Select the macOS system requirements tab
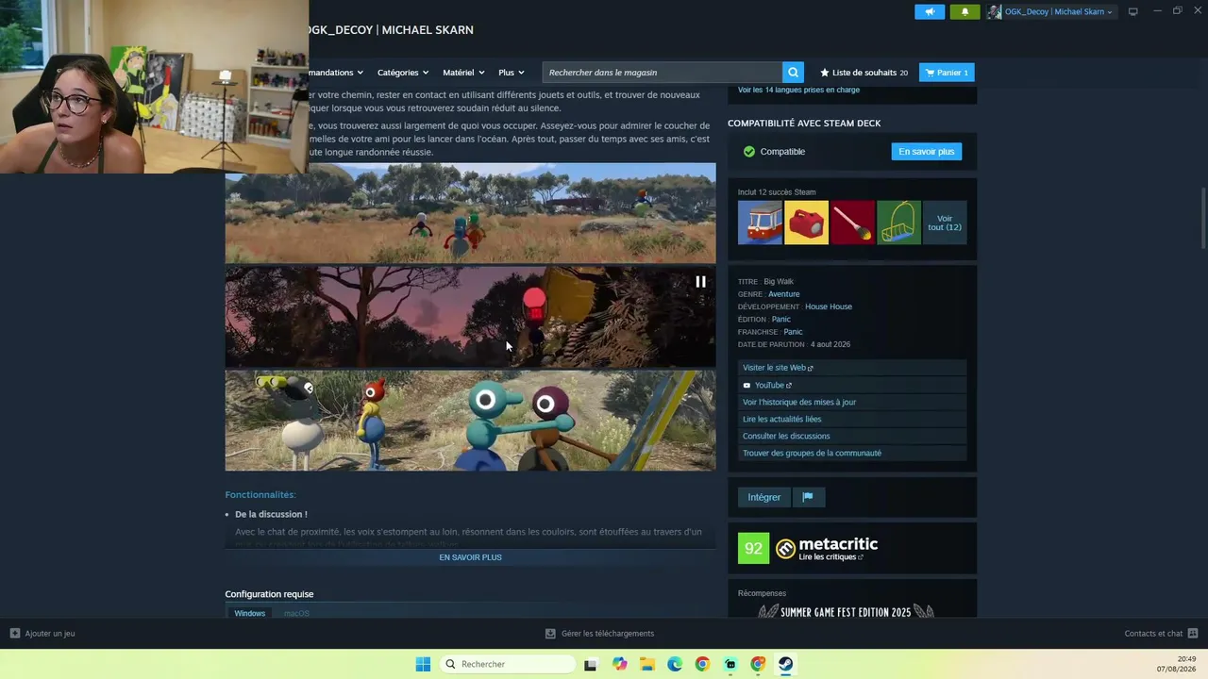Viewport: 1208px width, 679px height. point(296,613)
